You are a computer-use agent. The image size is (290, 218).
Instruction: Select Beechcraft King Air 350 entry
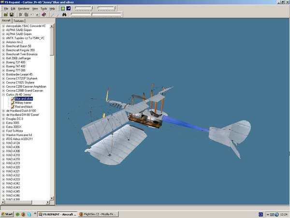[20, 50]
